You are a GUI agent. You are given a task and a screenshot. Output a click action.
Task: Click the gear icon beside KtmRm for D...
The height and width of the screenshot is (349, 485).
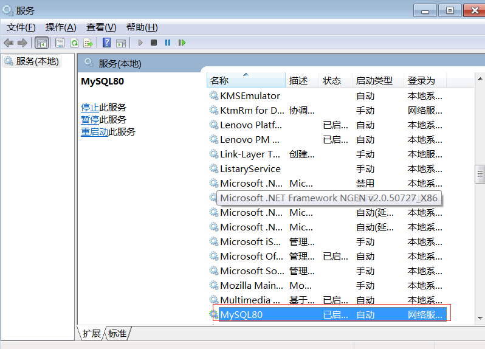click(213, 110)
